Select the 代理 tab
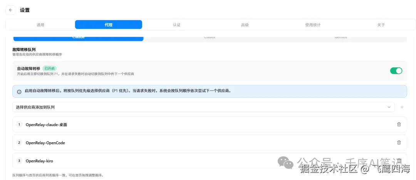The width and height of the screenshot is (416, 180). [109, 25]
